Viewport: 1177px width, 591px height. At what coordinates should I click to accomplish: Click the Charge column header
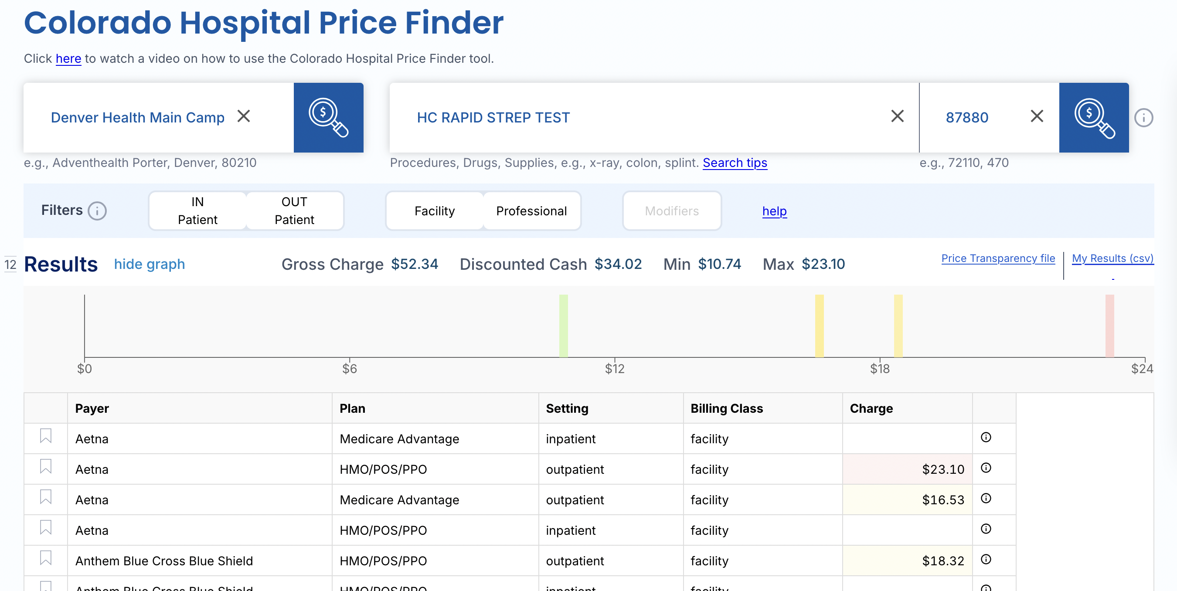click(871, 408)
